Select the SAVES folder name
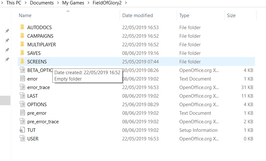 pos(34,53)
